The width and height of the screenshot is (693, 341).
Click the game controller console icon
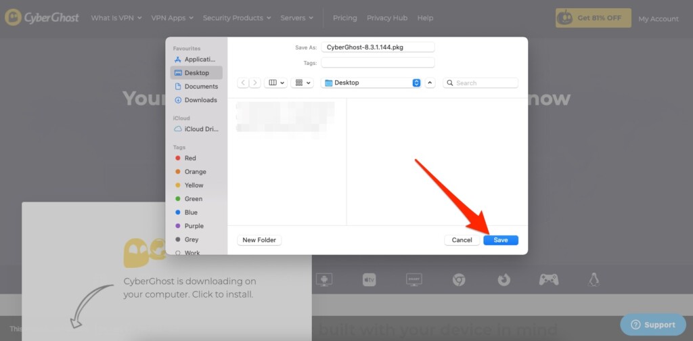pyautogui.click(x=548, y=279)
